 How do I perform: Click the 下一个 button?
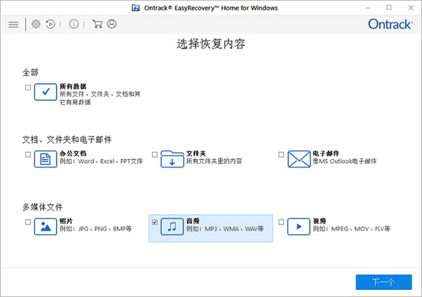tap(384, 282)
